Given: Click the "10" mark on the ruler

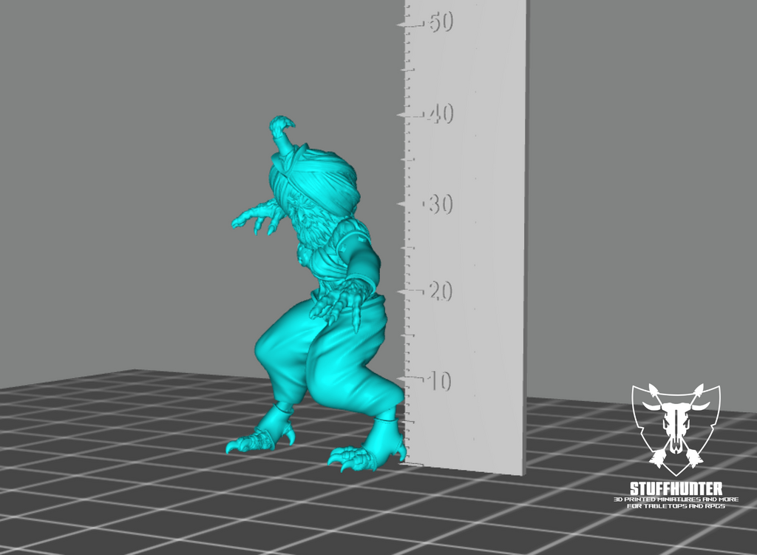Looking at the screenshot, I should (439, 381).
